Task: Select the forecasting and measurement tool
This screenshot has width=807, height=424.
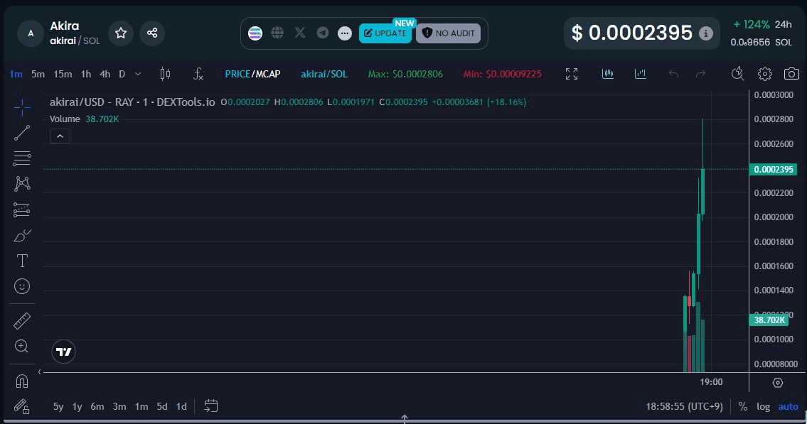Action: 21,210
